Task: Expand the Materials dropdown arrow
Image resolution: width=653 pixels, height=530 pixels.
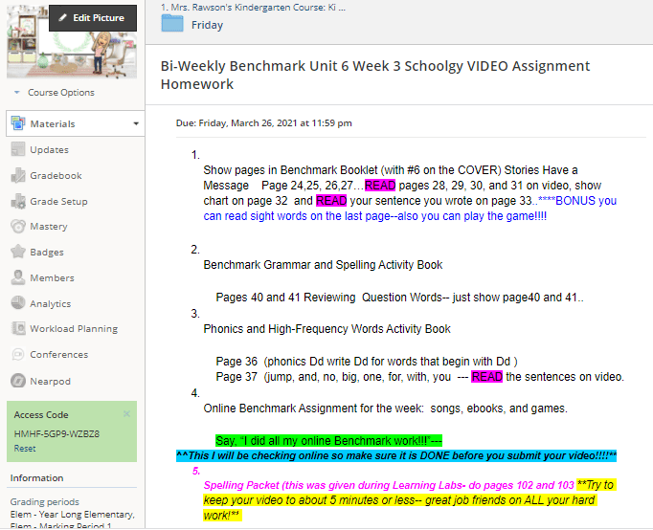Action: [x=136, y=123]
